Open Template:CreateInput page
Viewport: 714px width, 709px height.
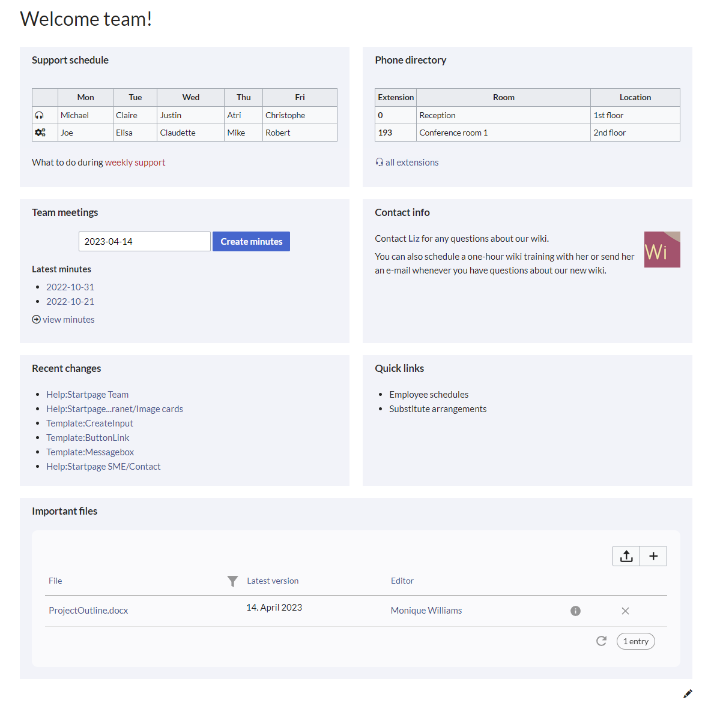(x=89, y=423)
